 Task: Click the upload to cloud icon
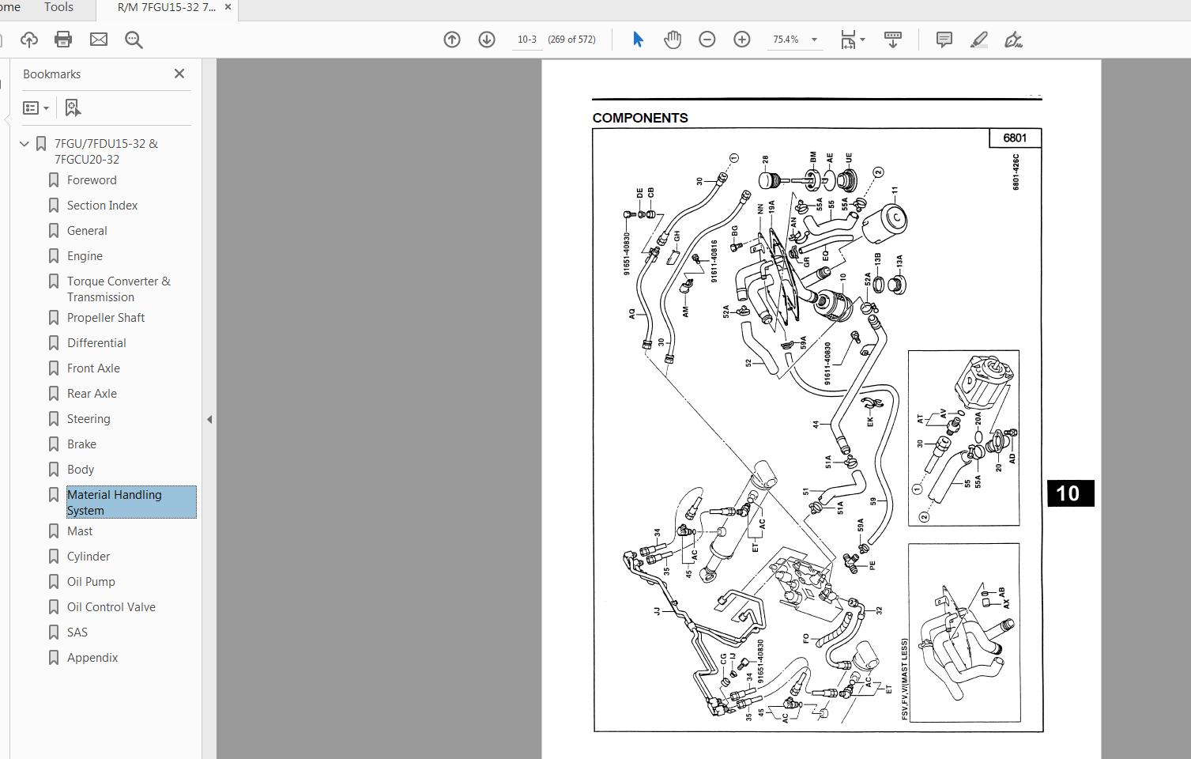[x=29, y=40]
